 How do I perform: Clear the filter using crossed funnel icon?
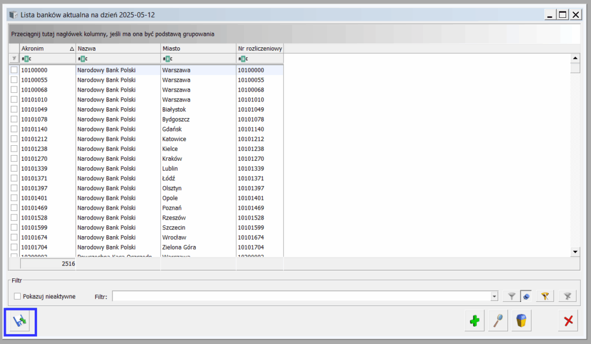click(x=567, y=296)
